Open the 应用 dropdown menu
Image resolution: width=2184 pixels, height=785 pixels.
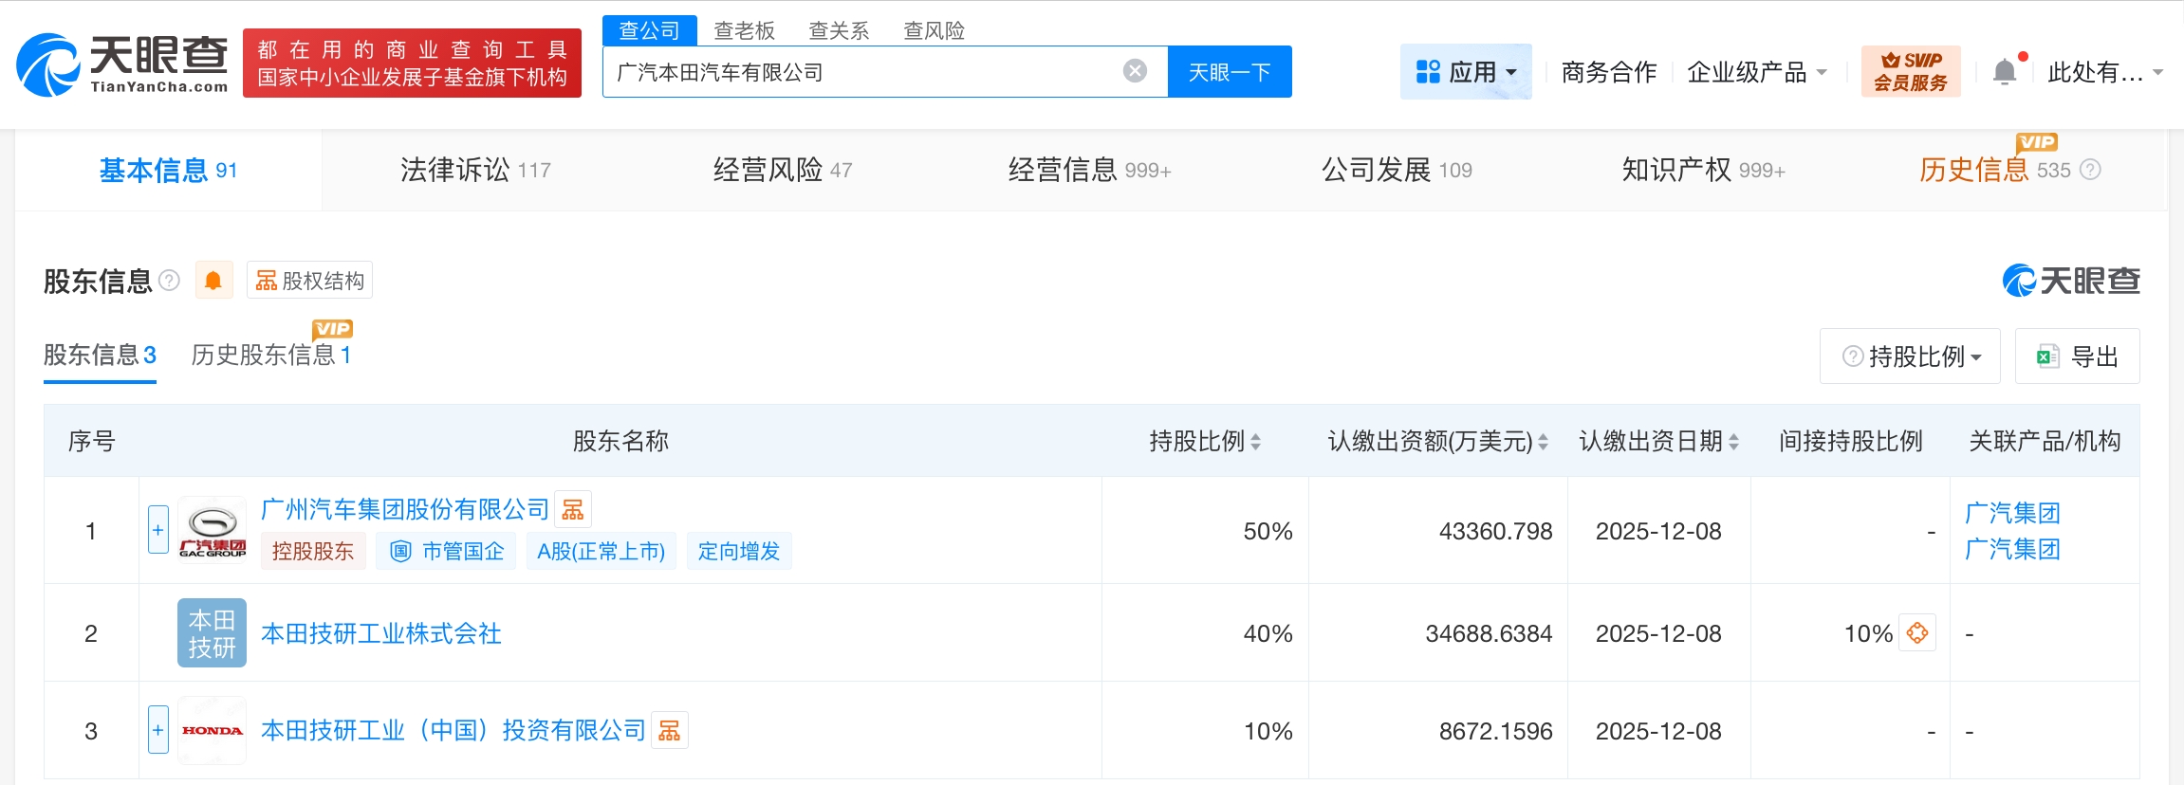coord(1465,72)
